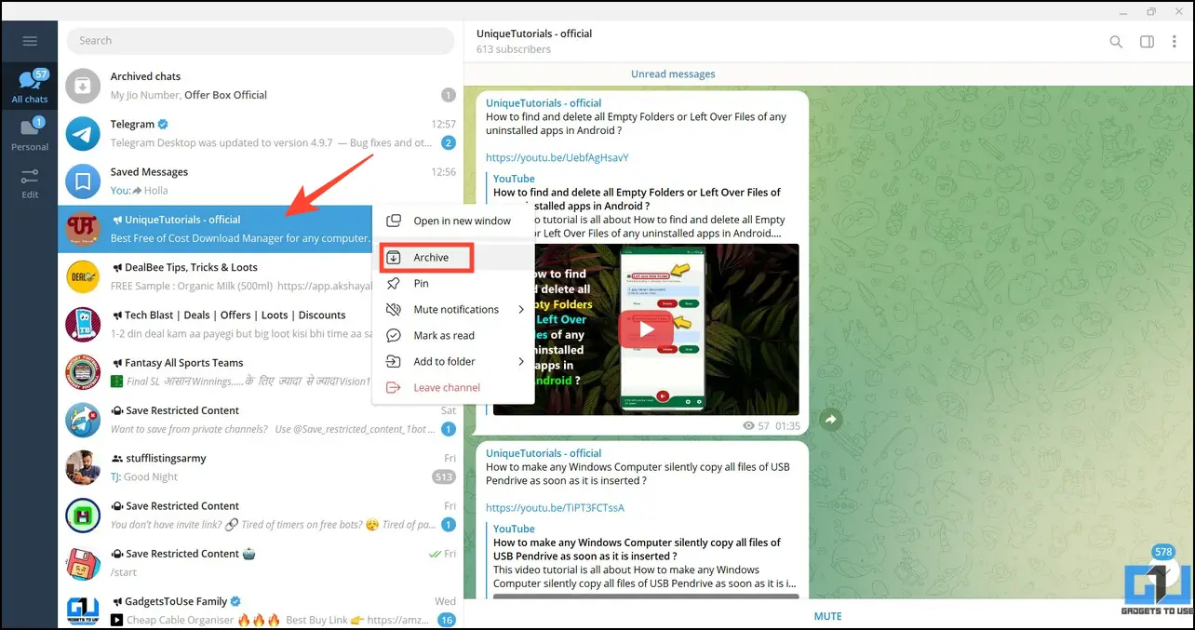Expand Add to folder submenu
Image resolution: width=1195 pixels, height=630 pixels.
pyautogui.click(x=453, y=362)
